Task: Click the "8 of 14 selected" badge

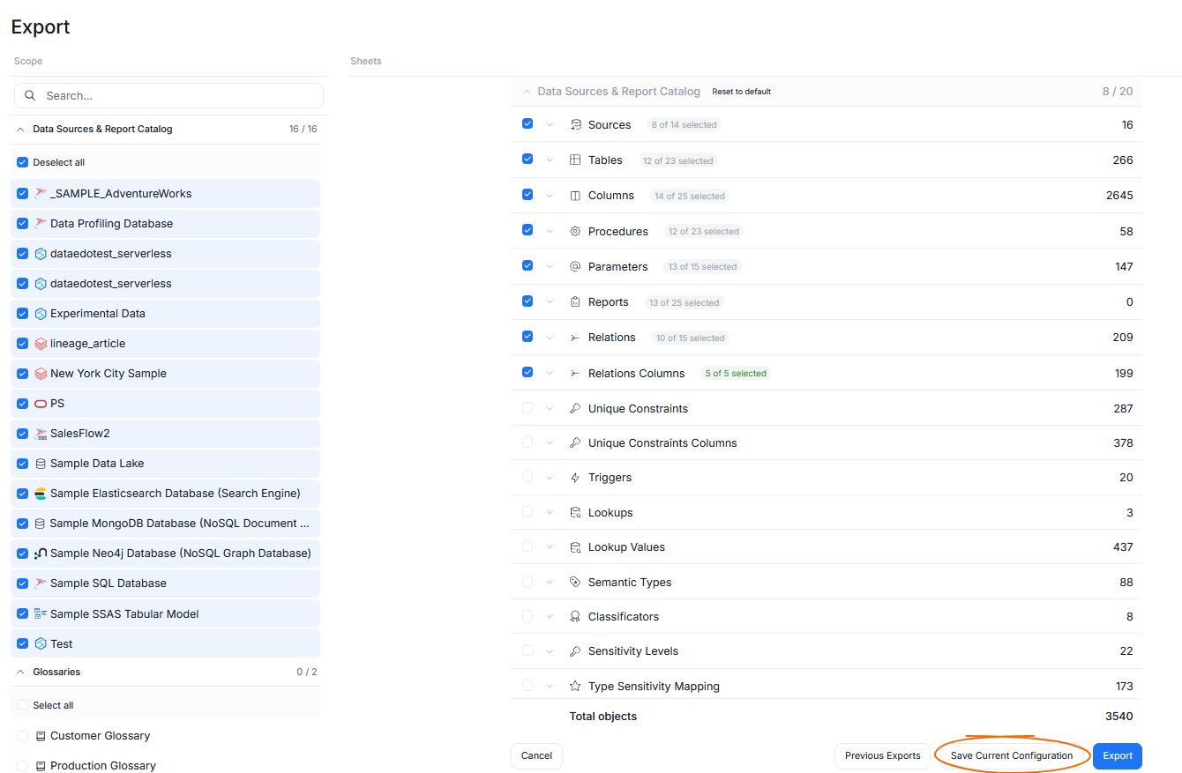Action: tap(684, 125)
